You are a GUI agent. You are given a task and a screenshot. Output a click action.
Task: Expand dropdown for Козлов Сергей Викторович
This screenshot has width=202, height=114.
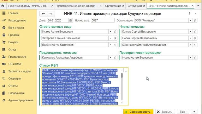tap(191, 32)
